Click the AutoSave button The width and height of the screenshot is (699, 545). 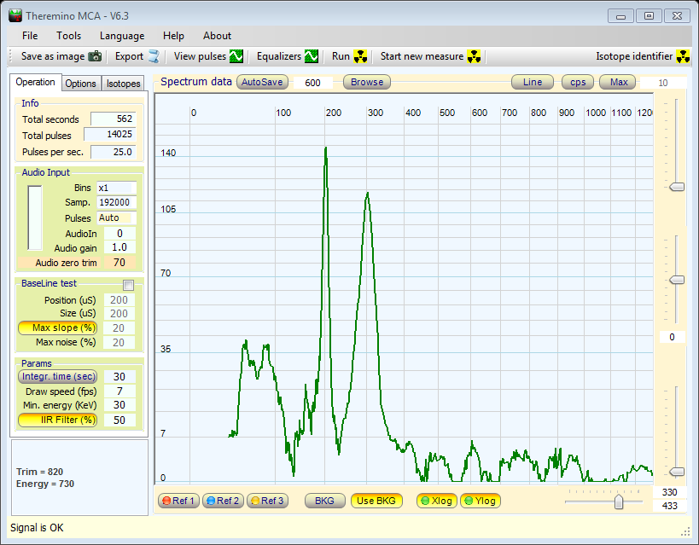pos(262,83)
